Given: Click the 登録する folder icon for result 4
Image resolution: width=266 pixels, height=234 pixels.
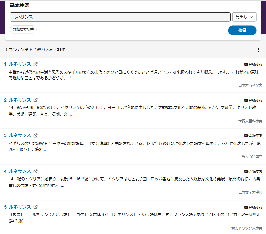Looking at the screenshot, I should 246,172.
